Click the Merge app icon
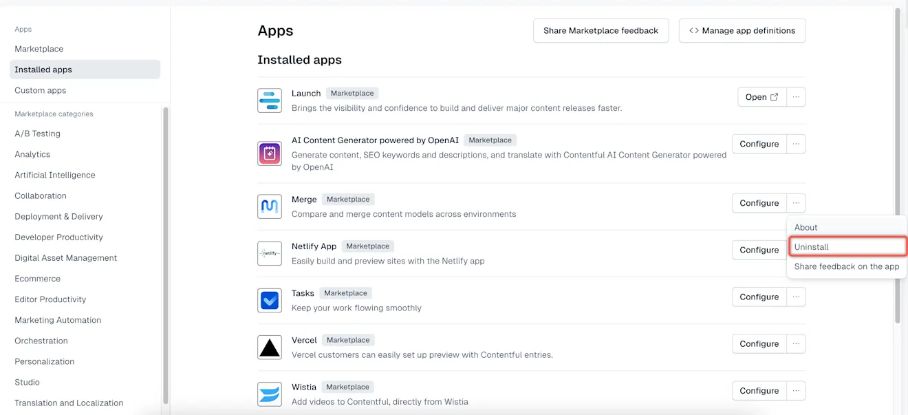Screen dimensions: 908x415 point(270,206)
